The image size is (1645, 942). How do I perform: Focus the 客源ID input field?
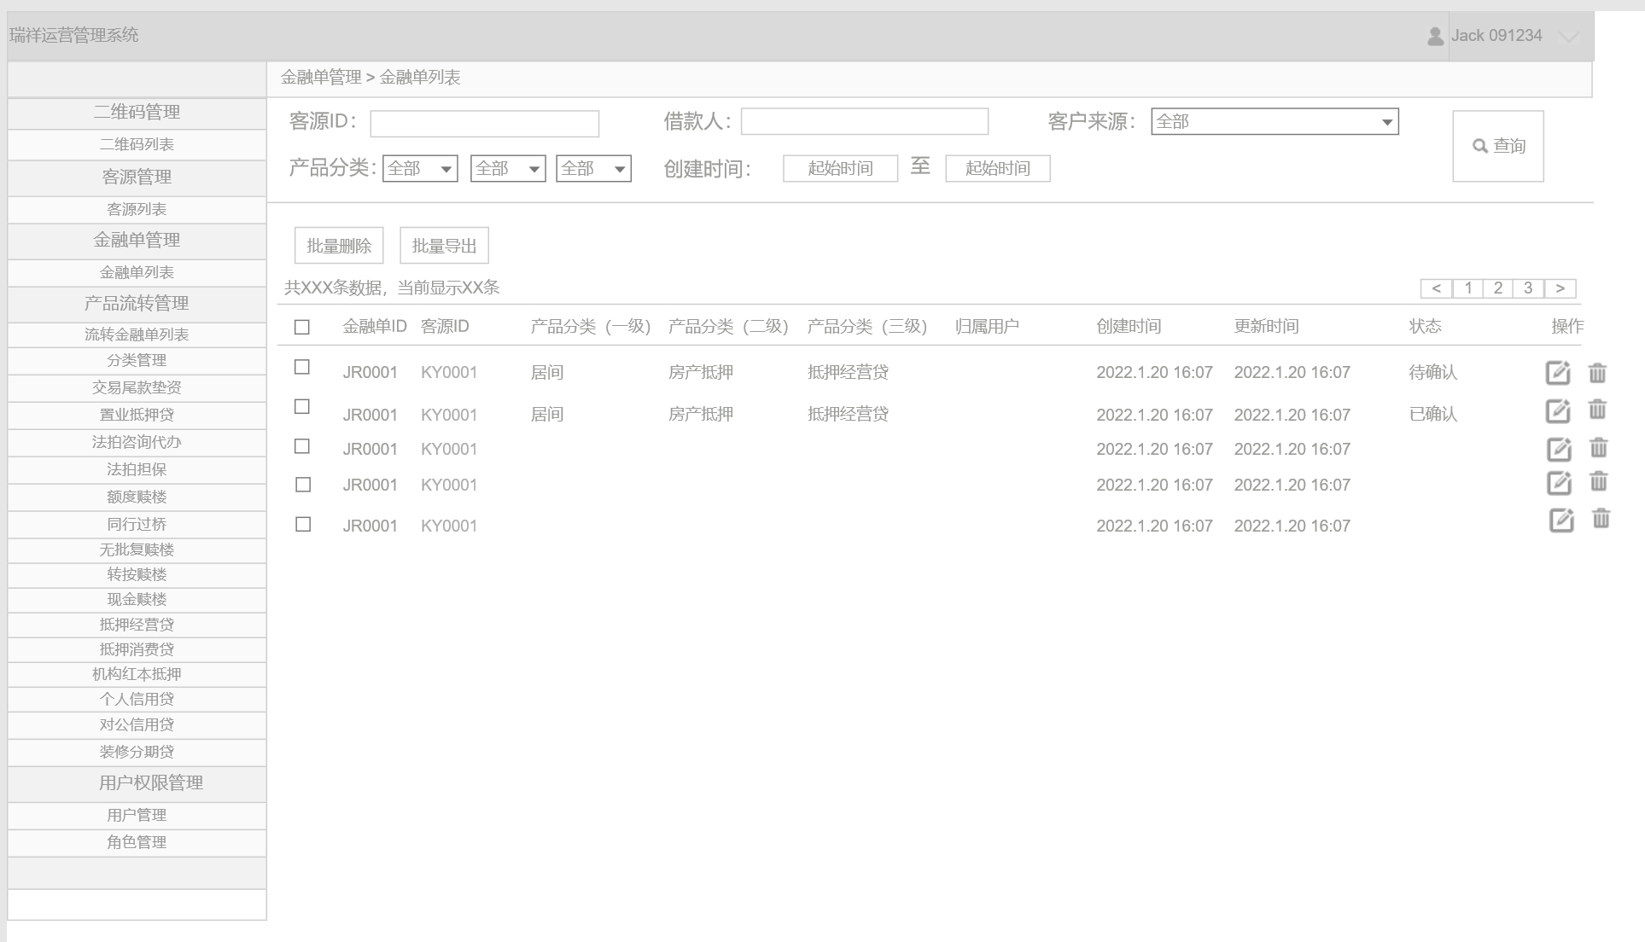(x=485, y=124)
